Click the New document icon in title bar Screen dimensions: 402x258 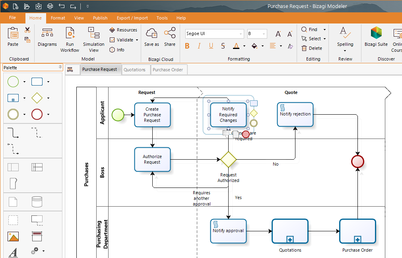tap(16, 6)
